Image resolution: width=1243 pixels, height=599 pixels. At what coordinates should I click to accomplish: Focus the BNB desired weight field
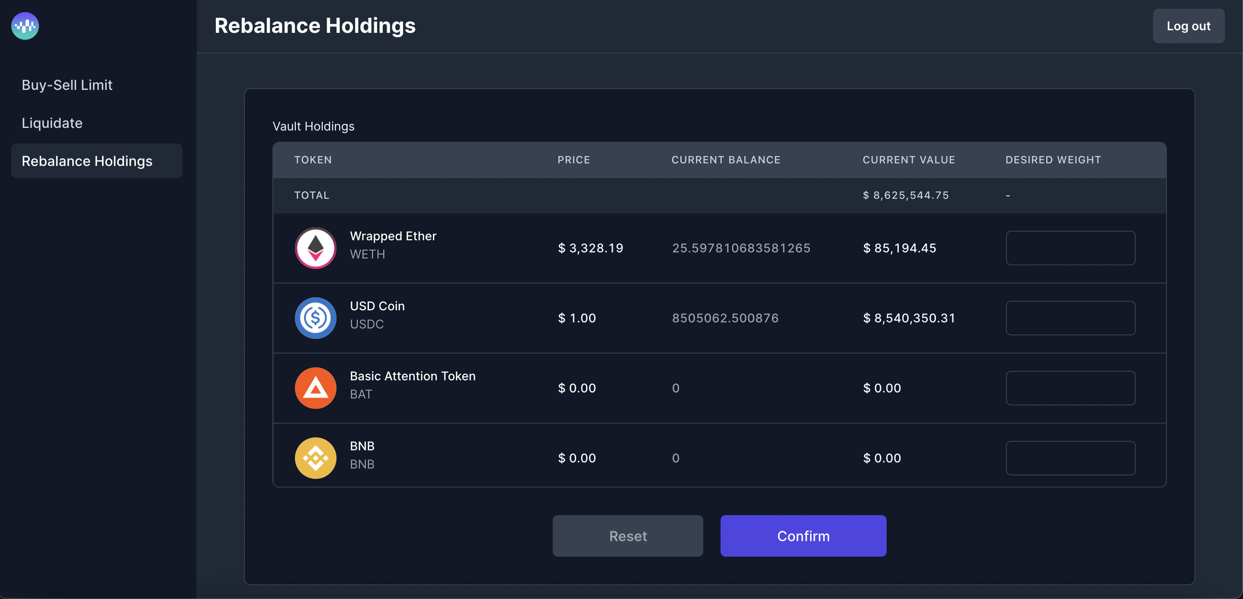(x=1070, y=458)
